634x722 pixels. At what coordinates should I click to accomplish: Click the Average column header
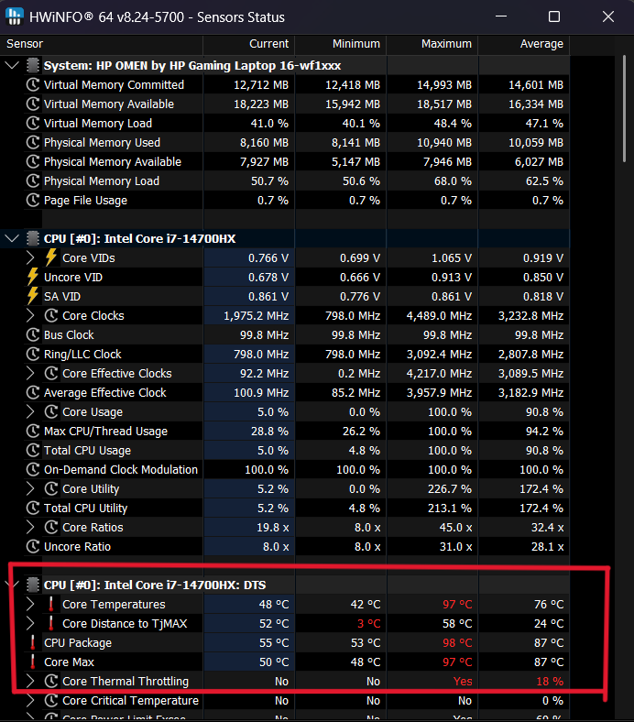523,44
